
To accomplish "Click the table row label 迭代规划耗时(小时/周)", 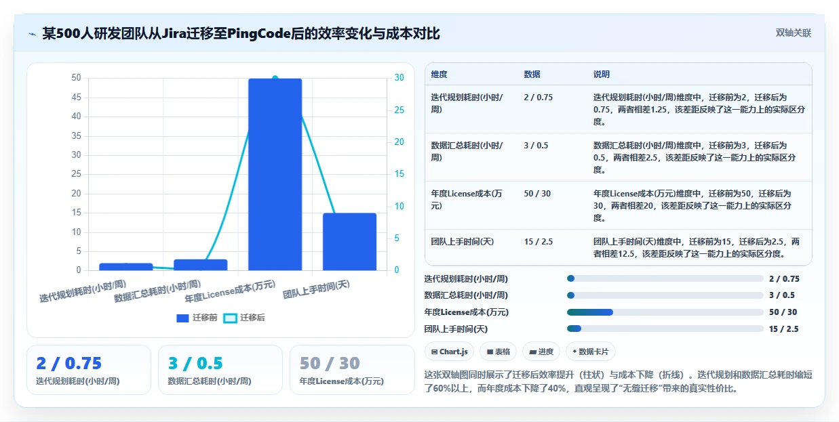I will 468,103.
